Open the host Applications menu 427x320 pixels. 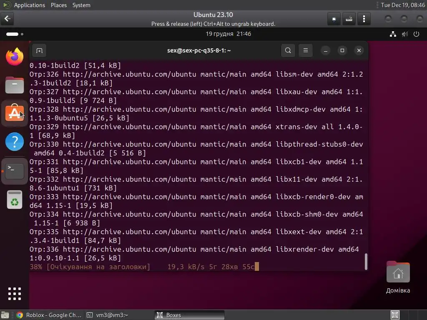[30, 5]
